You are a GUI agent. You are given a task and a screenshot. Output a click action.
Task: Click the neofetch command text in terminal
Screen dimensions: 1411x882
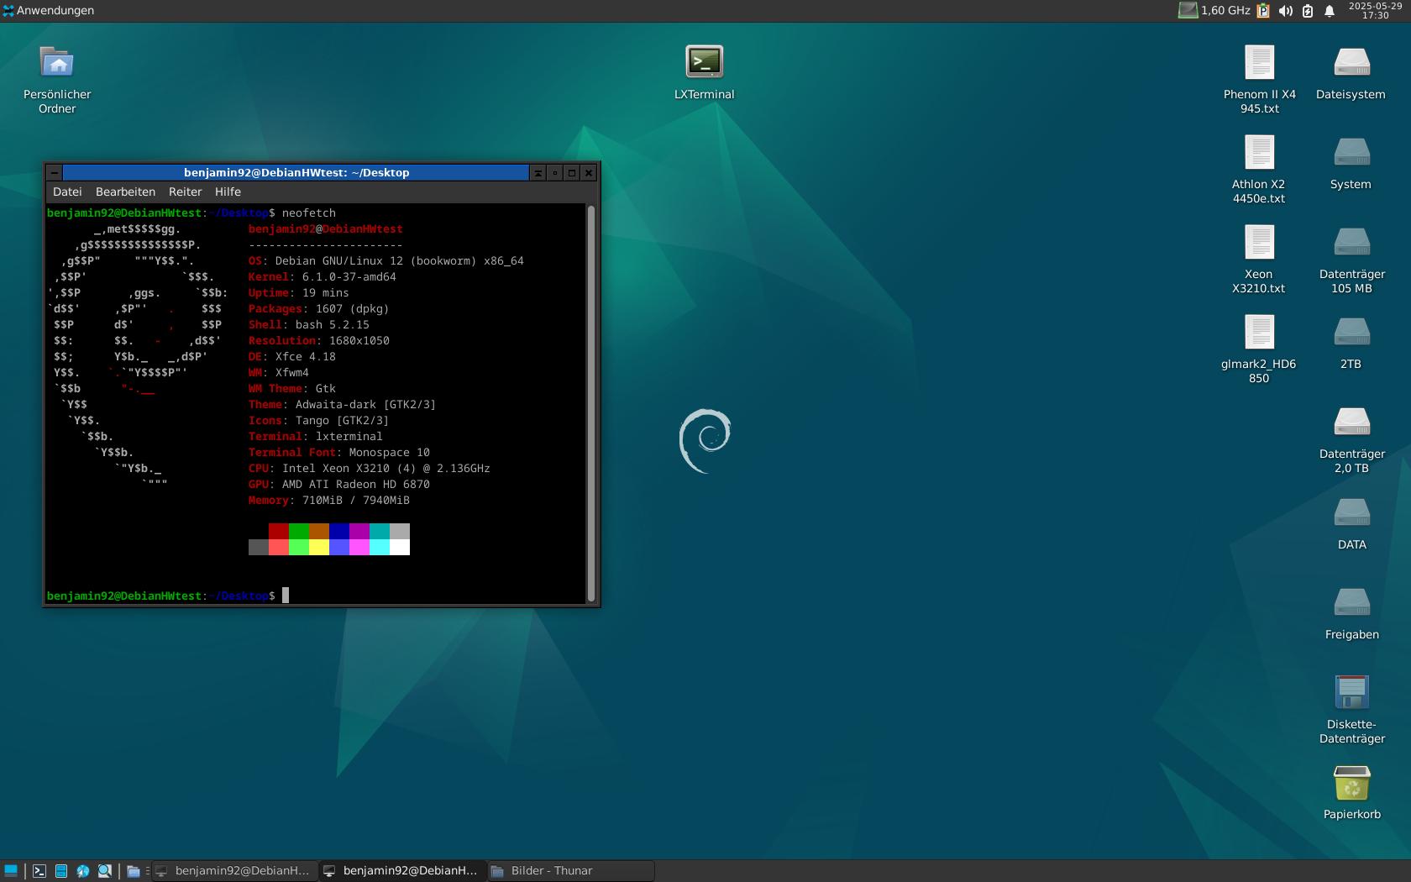tap(308, 213)
